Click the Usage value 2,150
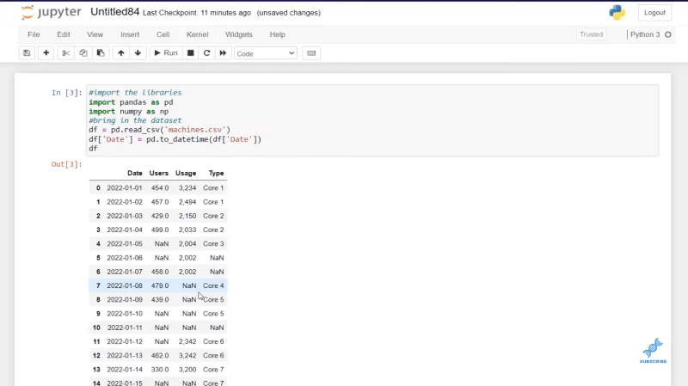 tap(187, 216)
